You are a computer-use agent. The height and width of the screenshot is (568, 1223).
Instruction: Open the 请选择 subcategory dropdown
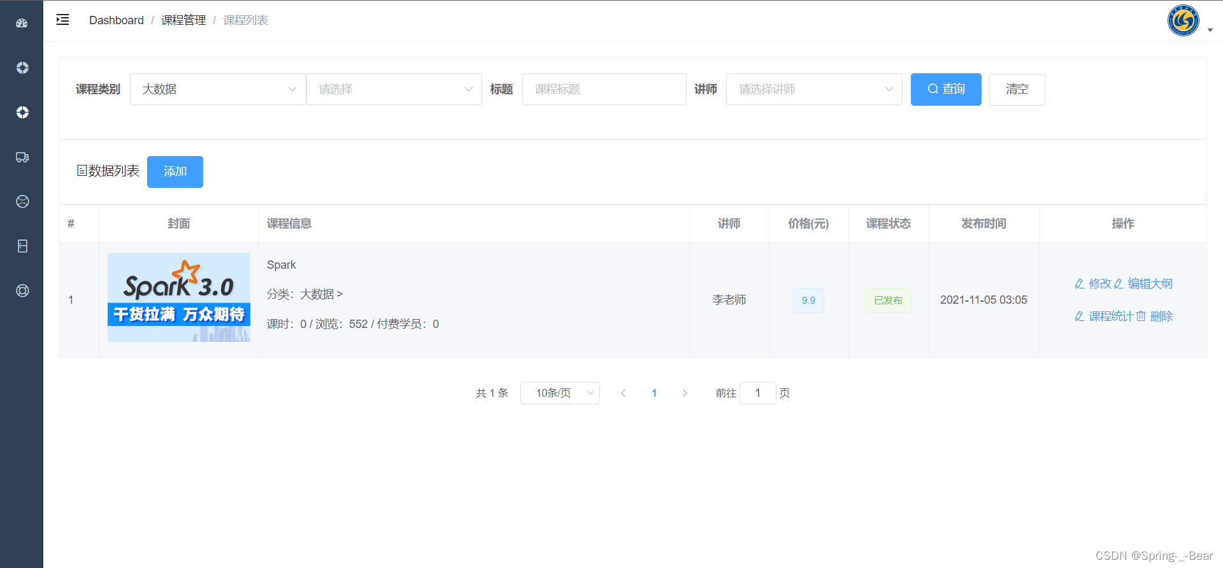click(394, 89)
